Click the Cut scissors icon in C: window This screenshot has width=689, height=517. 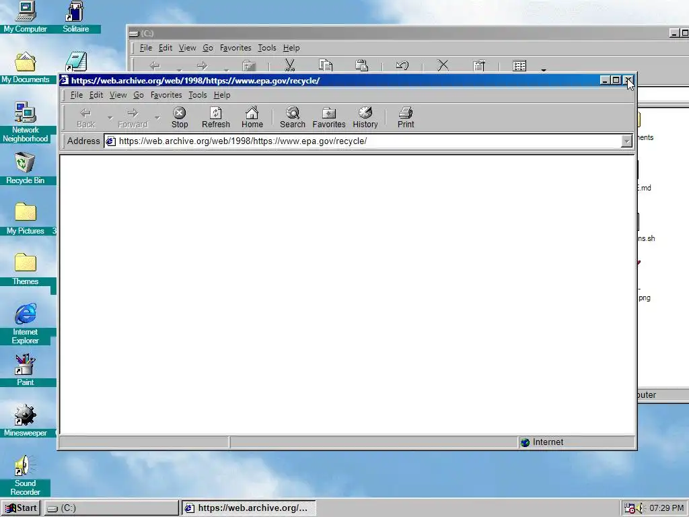(x=289, y=65)
